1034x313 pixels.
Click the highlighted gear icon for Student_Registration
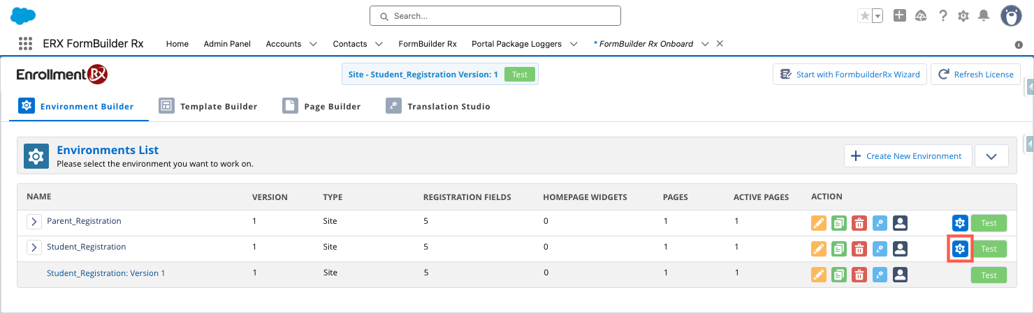[960, 249]
